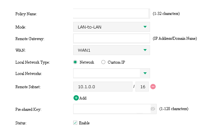Select the Network radio button
This screenshot has height=133, width=208.
(75, 62)
